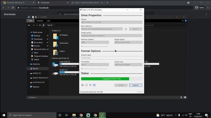This screenshot has height=118, width=211.
Task: Click Cancel to stop copying ISO files
Action: pyautogui.click(x=136, y=85)
